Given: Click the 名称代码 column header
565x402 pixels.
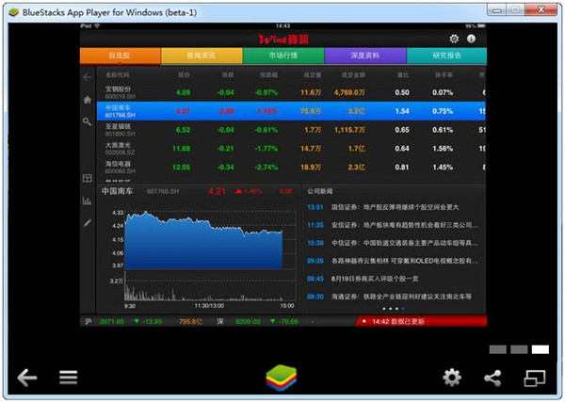Looking at the screenshot, I should [118, 75].
